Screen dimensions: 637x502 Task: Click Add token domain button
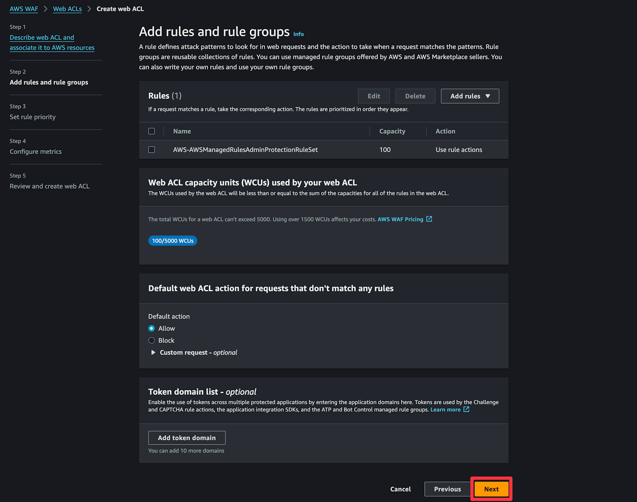pos(187,438)
